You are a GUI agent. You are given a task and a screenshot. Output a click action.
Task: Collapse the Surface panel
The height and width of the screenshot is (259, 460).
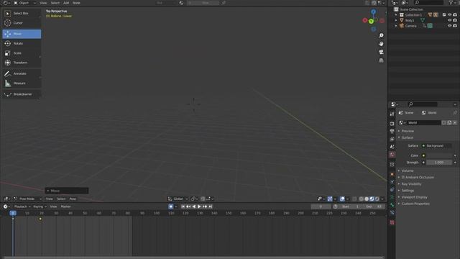point(408,137)
